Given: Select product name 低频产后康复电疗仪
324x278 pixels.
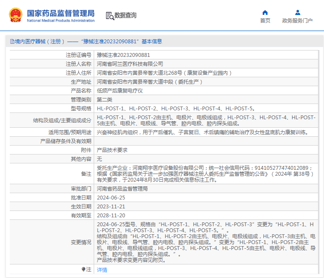Looking at the screenshot, I should (x=120, y=90).
